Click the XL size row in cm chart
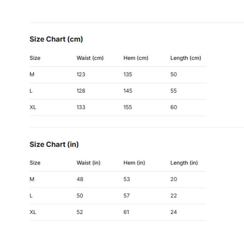The image size is (244, 244). [118, 107]
